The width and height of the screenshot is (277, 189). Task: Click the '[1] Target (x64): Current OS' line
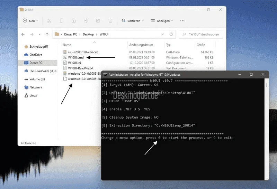click(130, 85)
